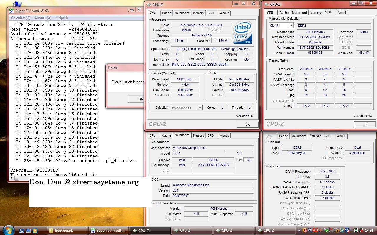Click the CPU-Z icon in SPD window title
Image resolution: width=377 pixels, height=235 pixels.
[266, 4]
